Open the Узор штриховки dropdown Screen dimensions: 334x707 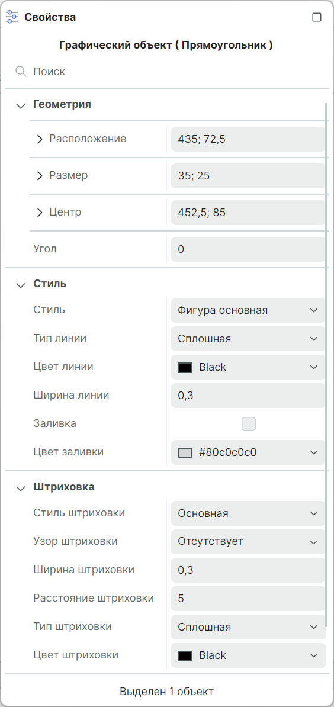248,542
